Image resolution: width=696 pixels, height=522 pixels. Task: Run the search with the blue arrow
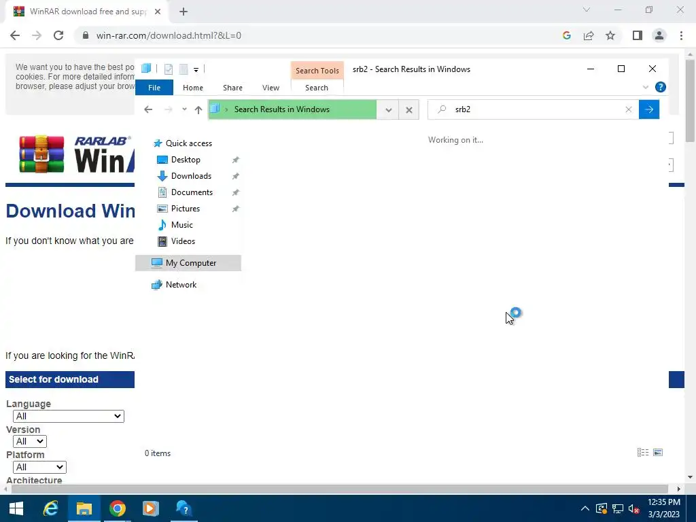coord(649,109)
